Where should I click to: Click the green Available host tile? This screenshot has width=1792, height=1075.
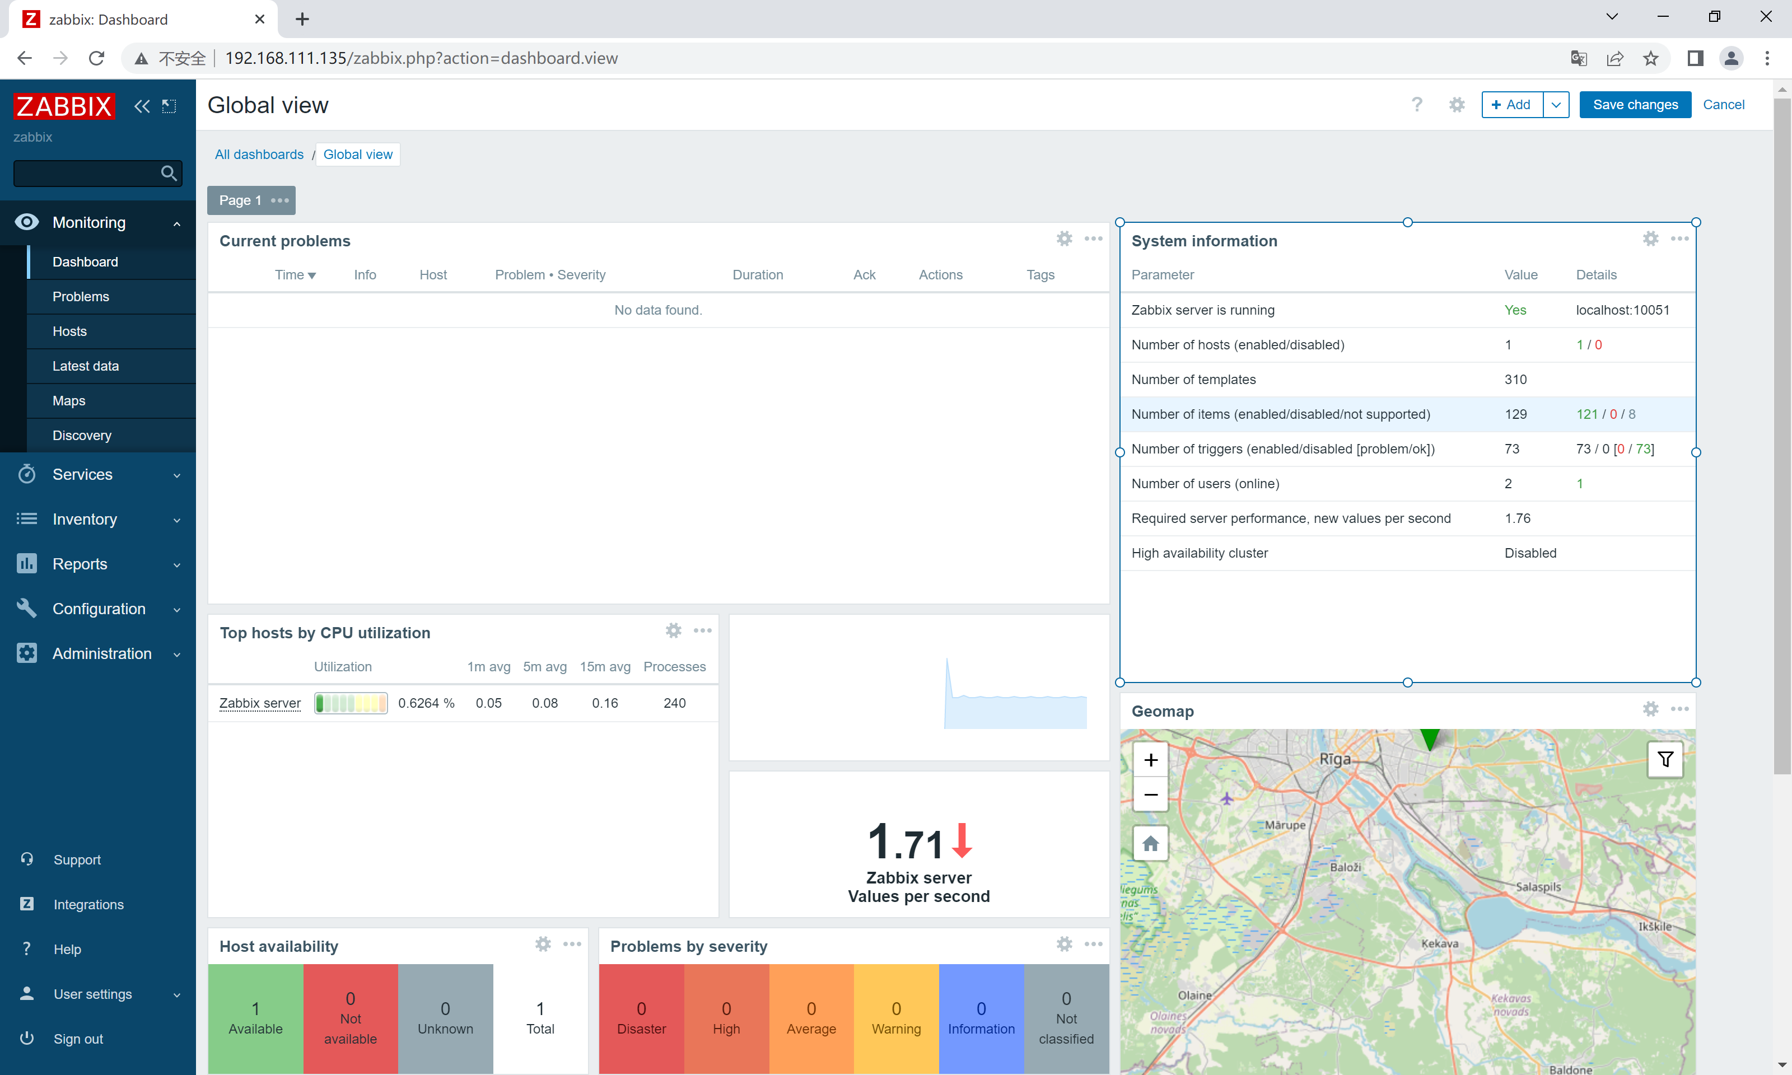pyautogui.click(x=256, y=1018)
